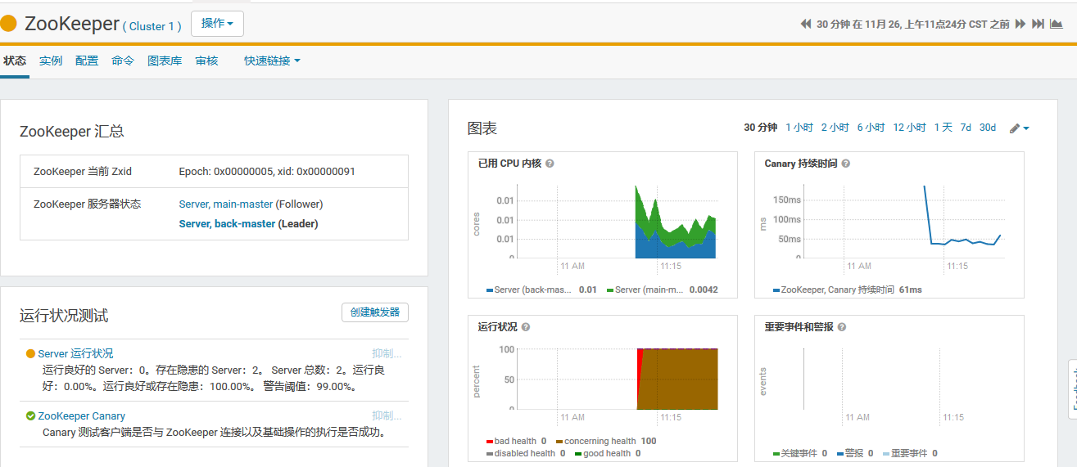The width and height of the screenshot is (1077, 467).
Task: Click the orange ZooKeeper health status circle
Action: tap(9, 24)
